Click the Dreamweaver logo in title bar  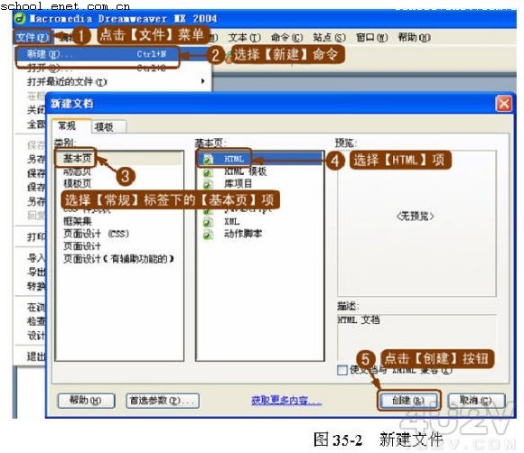[x=20, y=18]
